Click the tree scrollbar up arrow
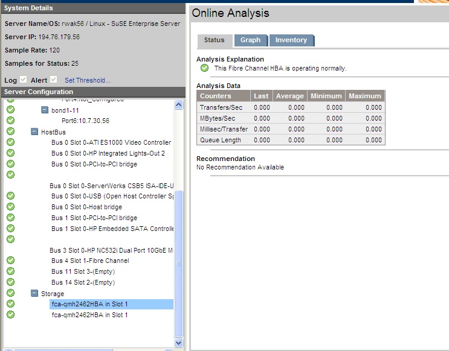Viewport: 449px width, 351px height. pyautogui.click(x=178, y=104)
